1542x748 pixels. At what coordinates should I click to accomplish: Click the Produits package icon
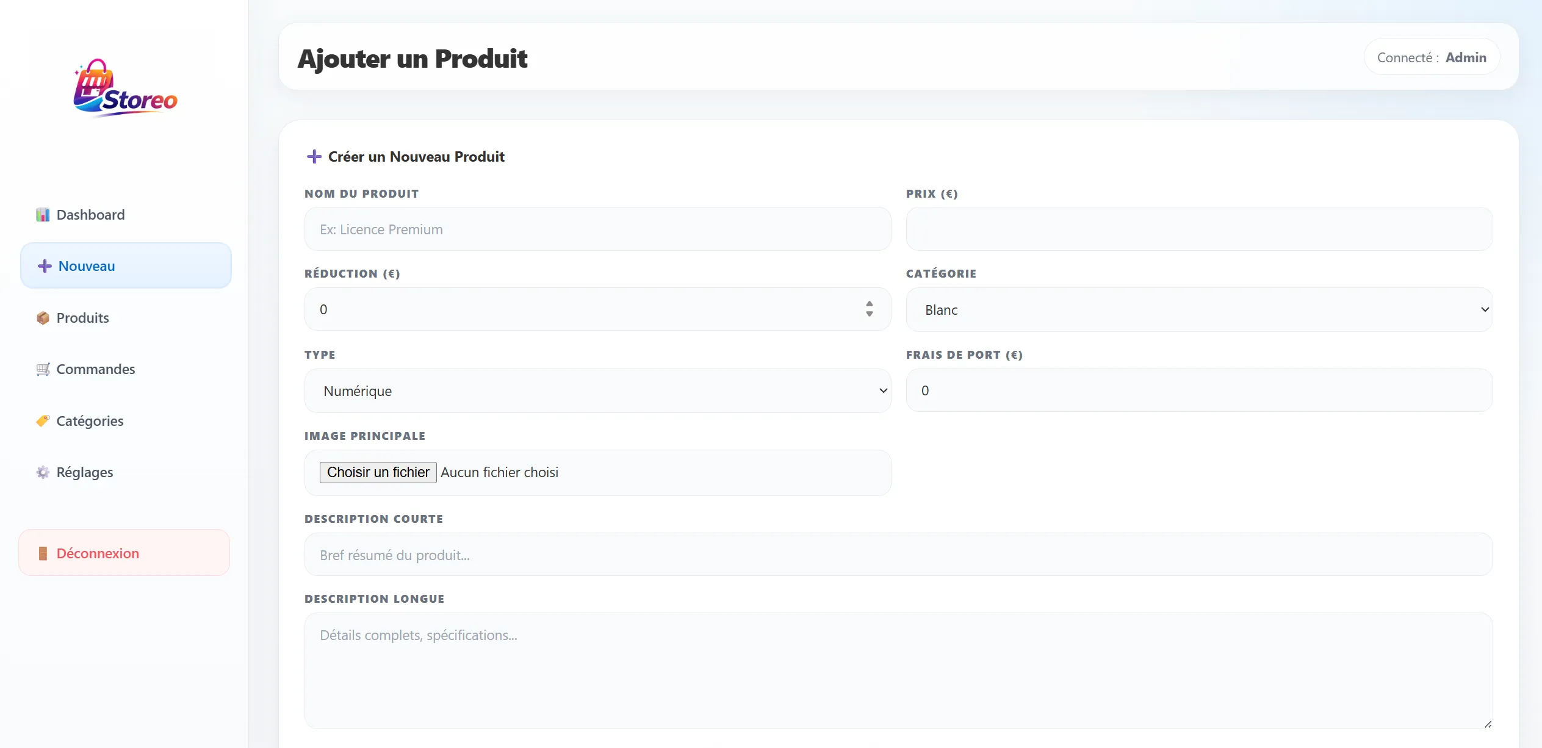pos(42,317)
